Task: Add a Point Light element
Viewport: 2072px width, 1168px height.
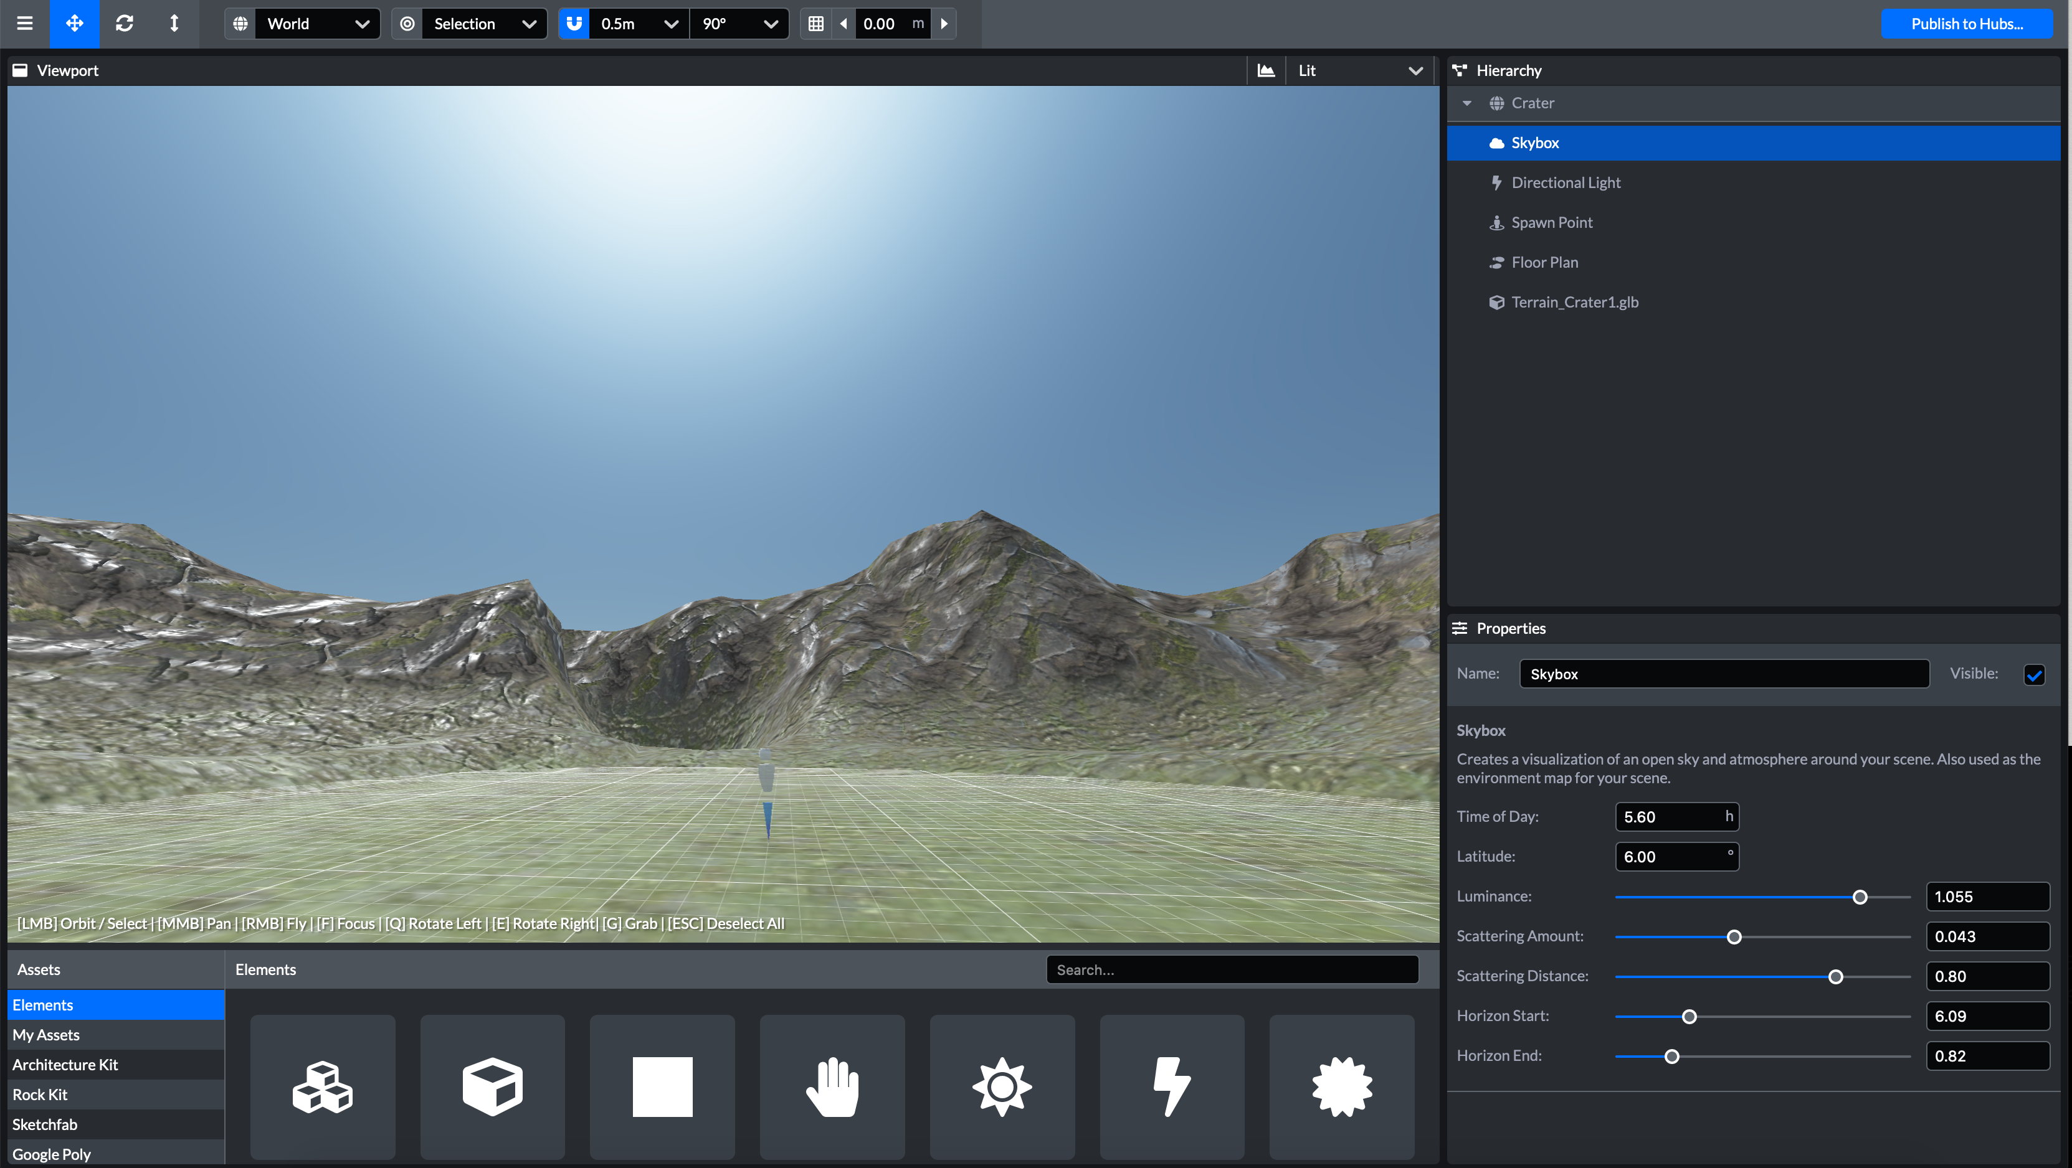Action: [1342, 1087]
